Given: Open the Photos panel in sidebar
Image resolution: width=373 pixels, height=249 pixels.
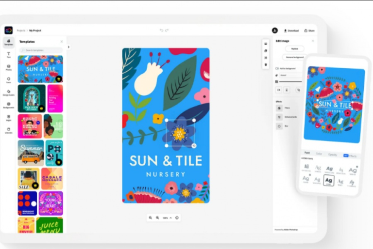Looking at the screenshot, I should (8, 67).
